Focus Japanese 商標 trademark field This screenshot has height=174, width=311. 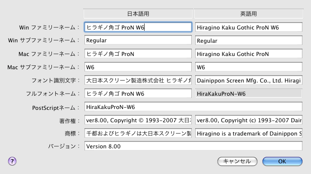pos(138,133)
